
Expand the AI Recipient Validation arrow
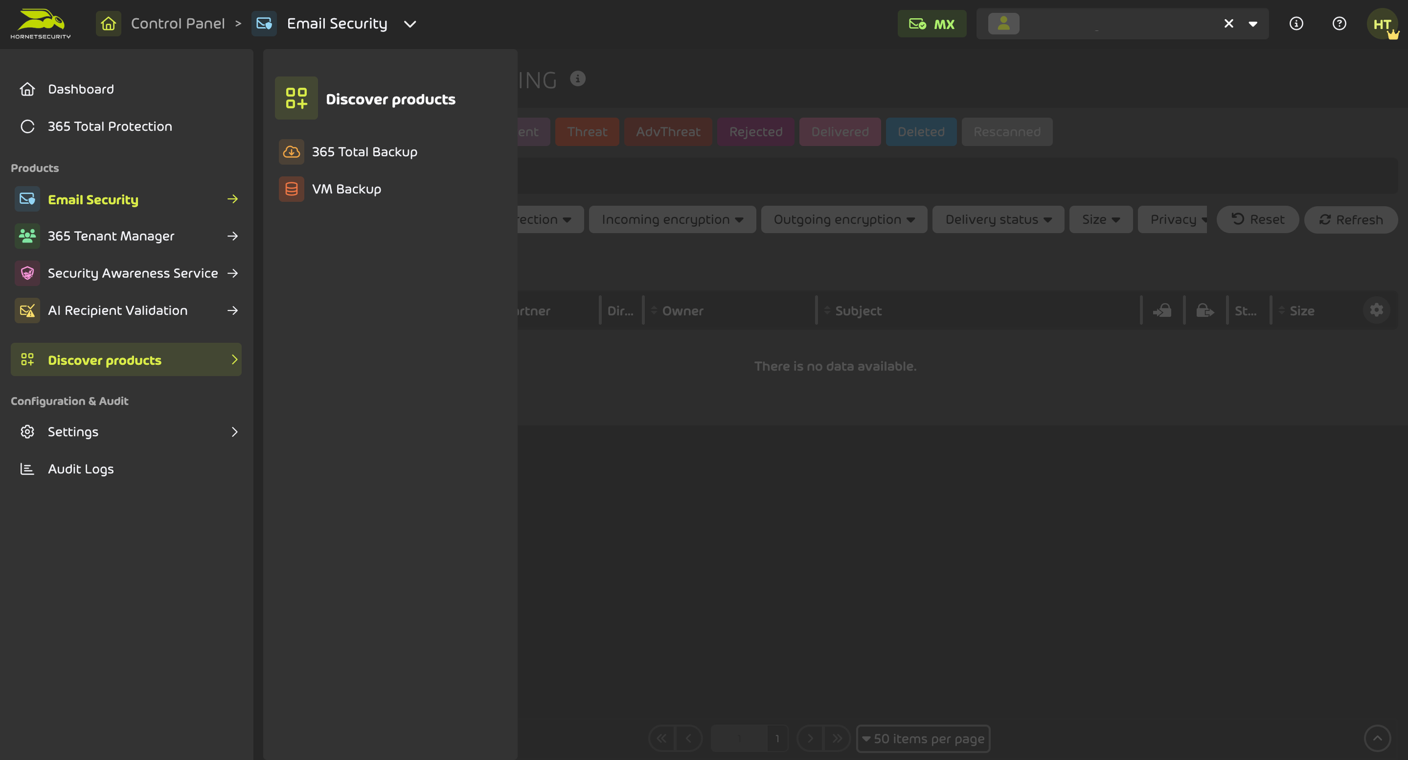tap(233, 310)
